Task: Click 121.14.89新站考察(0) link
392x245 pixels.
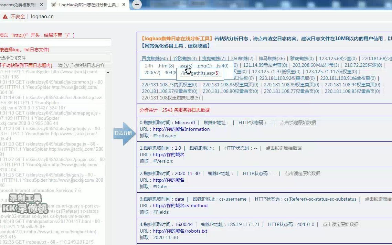Action: [x=265, y=65]
